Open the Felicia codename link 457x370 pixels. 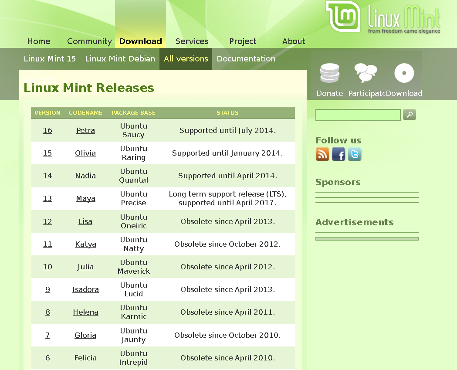[x=85, y=358]
